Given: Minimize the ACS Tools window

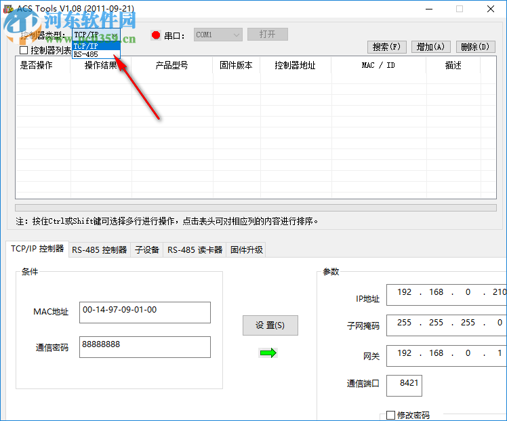Looking at the screenshot, I should (x=429, y=9).
